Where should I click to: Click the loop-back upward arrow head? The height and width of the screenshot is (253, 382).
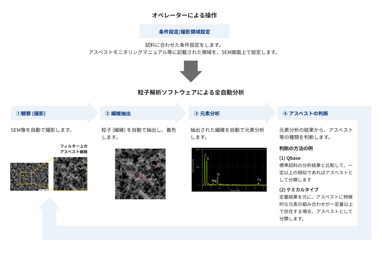point(49,204)
